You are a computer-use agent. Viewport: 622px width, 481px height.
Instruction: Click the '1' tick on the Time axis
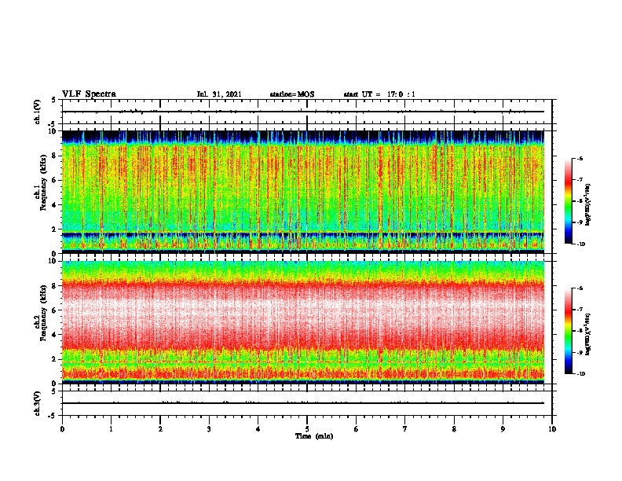click(x=111, y=429)
